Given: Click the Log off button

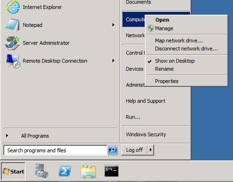Looking at the screenshot, I should pyautogui.click(x=134, y=150).
